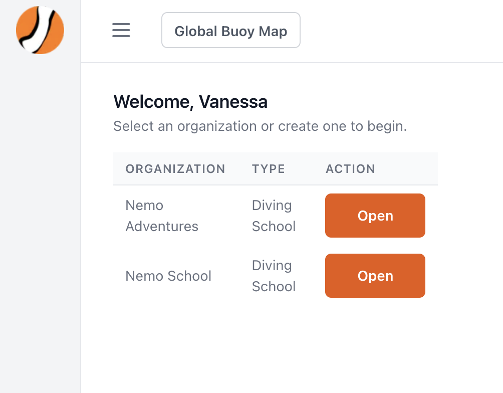Screen dimensions: 503x393
Task: Select the ACTION column header
Action: click(x=350, y=169)
